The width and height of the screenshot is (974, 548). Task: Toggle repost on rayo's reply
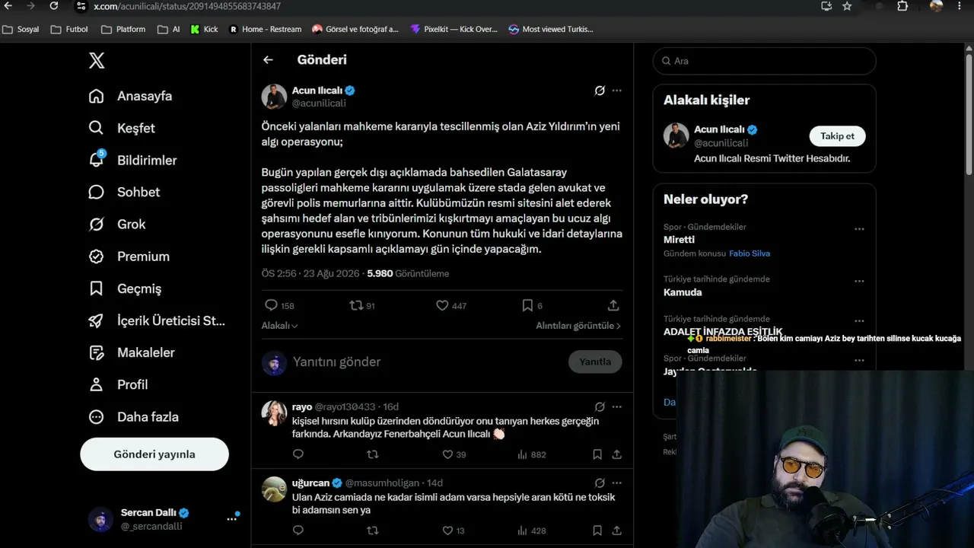point(373,454)
